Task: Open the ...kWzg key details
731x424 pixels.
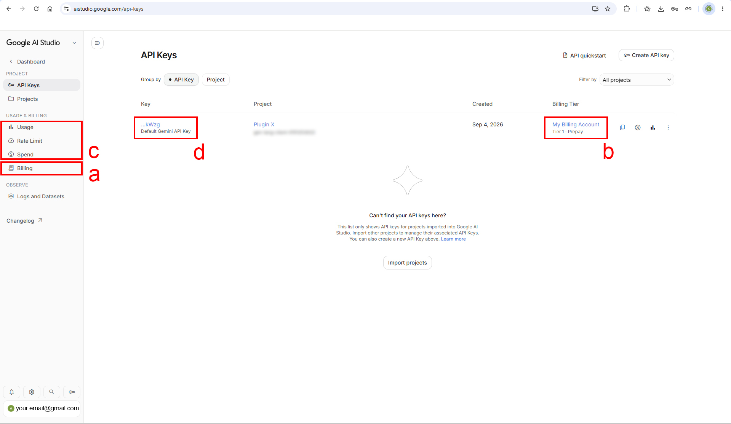Action: [150, 124]
